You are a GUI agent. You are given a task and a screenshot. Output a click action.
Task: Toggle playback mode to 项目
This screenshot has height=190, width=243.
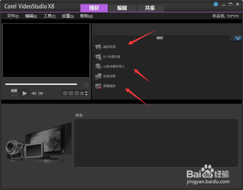pyautogui.click(x=14, y=91)
